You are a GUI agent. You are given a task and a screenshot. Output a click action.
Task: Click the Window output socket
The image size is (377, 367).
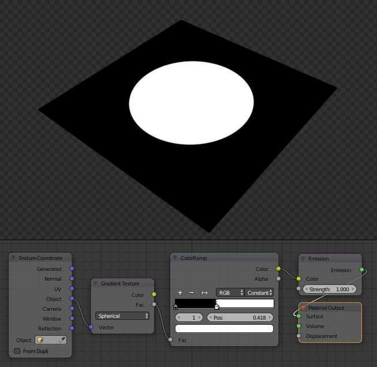pos(72,318)
